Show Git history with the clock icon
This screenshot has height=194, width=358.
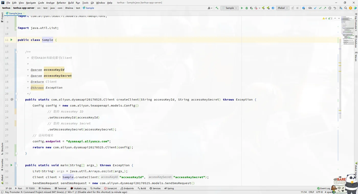click(x=330, y=8)
